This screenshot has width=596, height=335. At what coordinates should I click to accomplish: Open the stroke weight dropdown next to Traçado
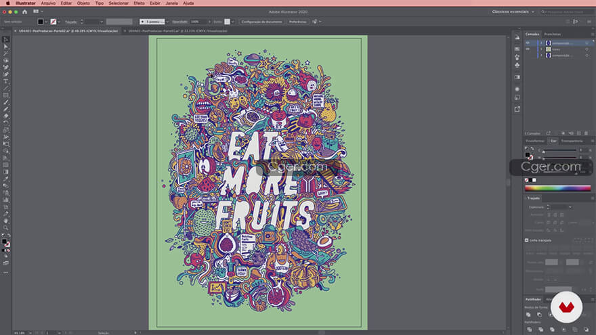102,22
